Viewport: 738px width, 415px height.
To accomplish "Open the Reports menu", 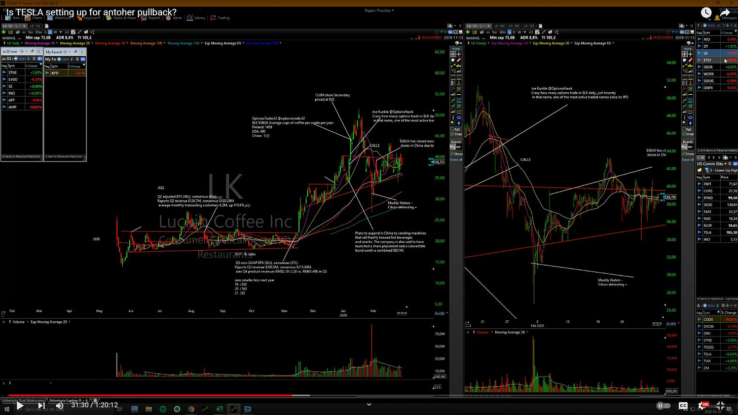I will 151,18.
